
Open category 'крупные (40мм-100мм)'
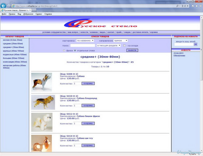coord(13,51)
